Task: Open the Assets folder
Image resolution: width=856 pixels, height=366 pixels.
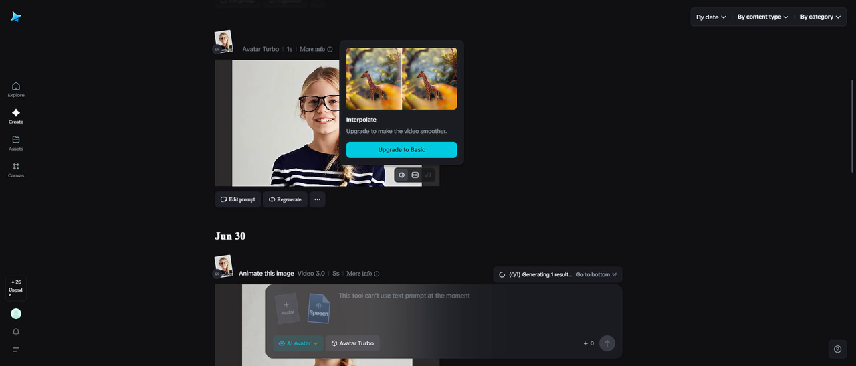Action: [16, 143]
